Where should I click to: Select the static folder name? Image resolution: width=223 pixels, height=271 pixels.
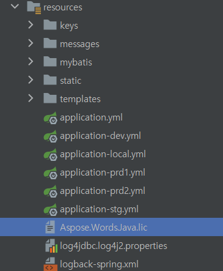(70, 81)
